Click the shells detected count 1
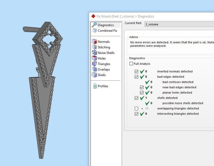This screenshot has width=214, height=166. click(x=146, y=98)
